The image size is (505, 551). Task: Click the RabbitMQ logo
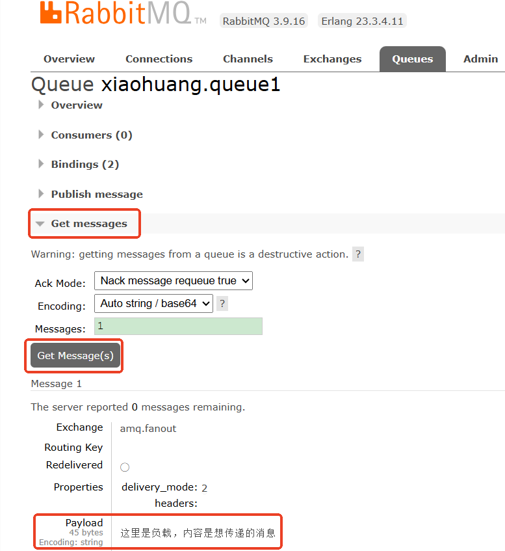pos(123,13)
